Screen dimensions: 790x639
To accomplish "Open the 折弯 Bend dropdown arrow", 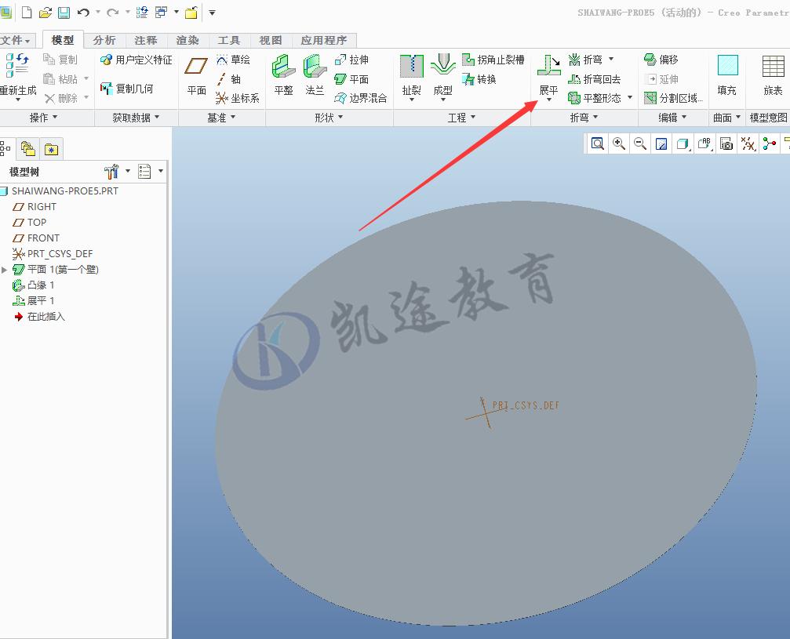I will (610, 59).
